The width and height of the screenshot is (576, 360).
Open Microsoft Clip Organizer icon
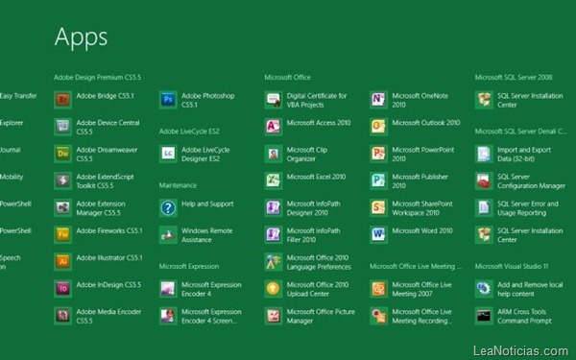coord(274,154)
